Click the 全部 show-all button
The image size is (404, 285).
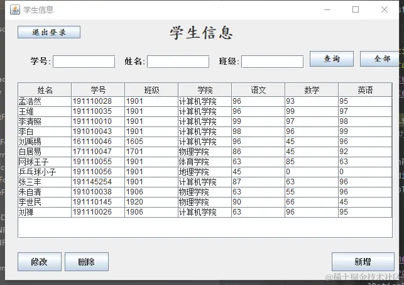coord(380,59)
